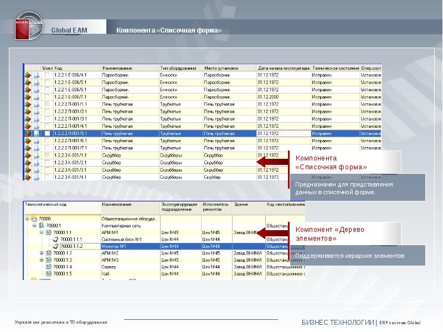The height and width of the screenshot is (332, 443).
Task: Click Тип оборудования column header
Action: 178,68
